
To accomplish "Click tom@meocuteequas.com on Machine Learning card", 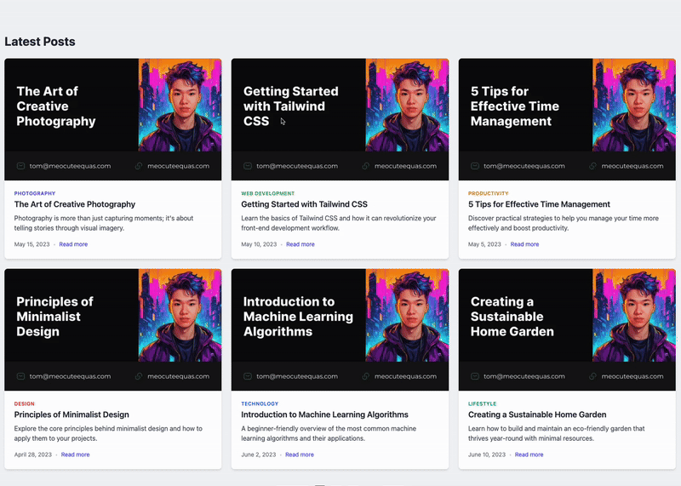I will point(297,376).
